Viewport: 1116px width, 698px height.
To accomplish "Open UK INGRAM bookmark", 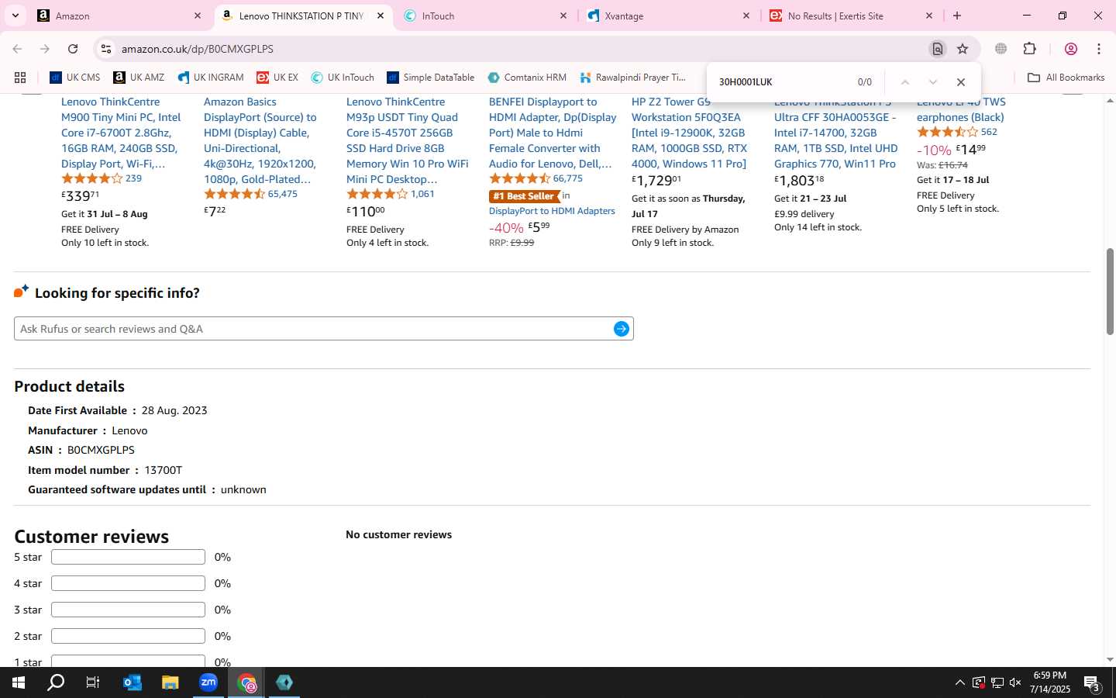I will (x=210, y=78).
